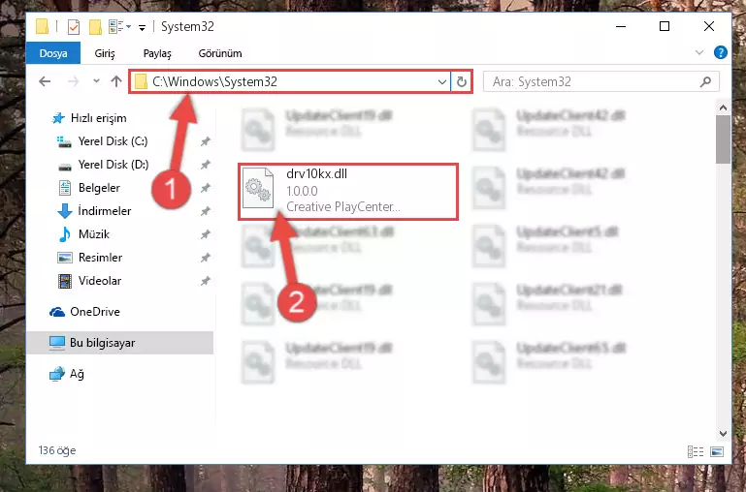Select the drv10kx.dll file
Viewport: 746px width, 492px height.
[348, 192]
